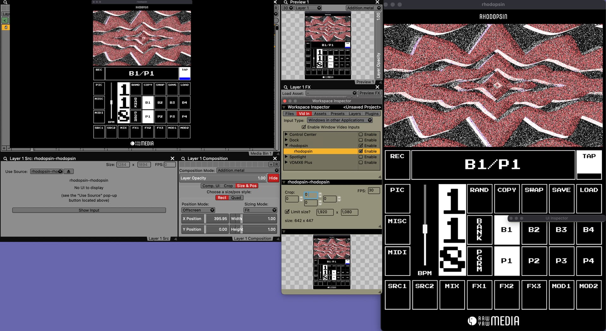Open MISC in the rhodopsin window
606x331 pixels.
pyautogui.click(x=397, y=230)
